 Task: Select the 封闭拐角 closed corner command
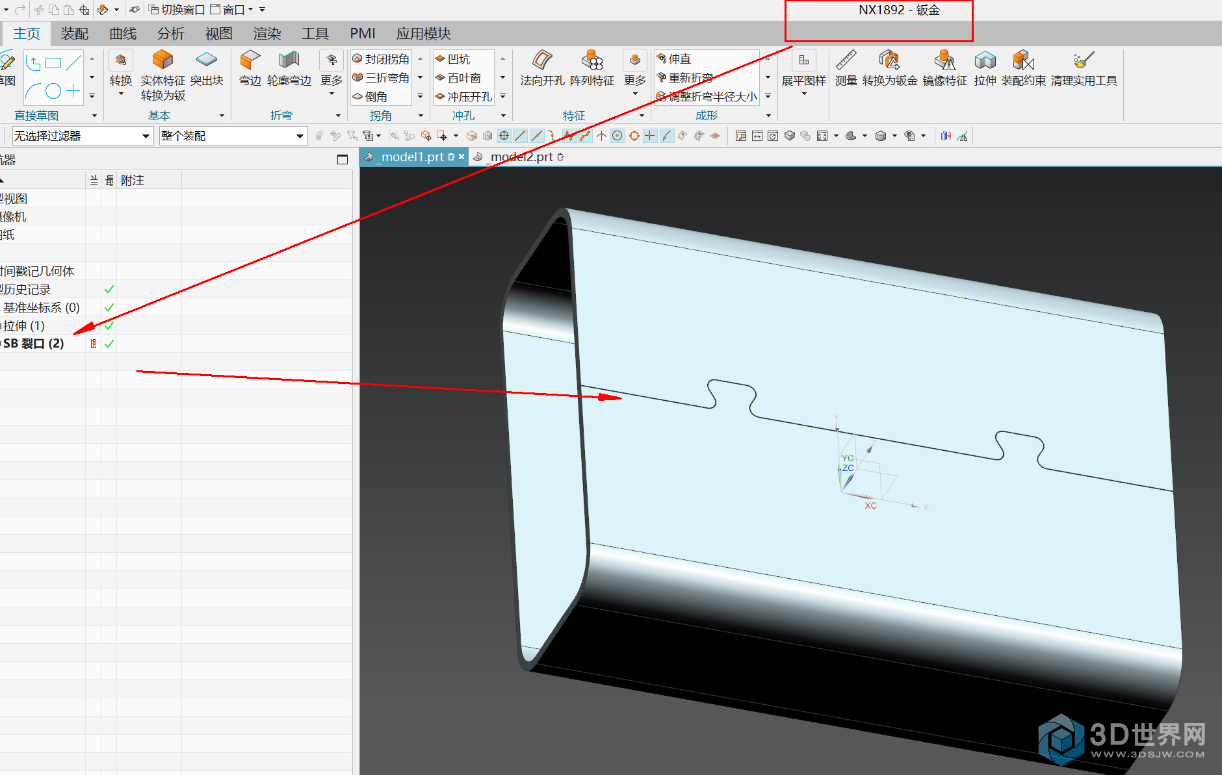pyautogui.click(x=381, y=59)
